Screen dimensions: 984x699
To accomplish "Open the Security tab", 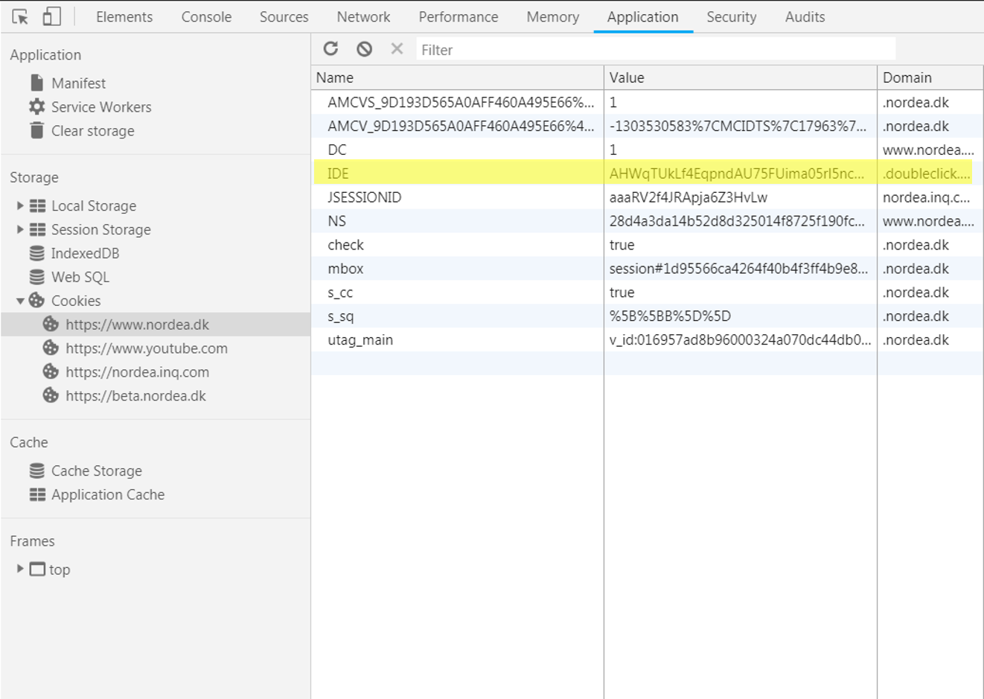I will (x=731, y=16).
